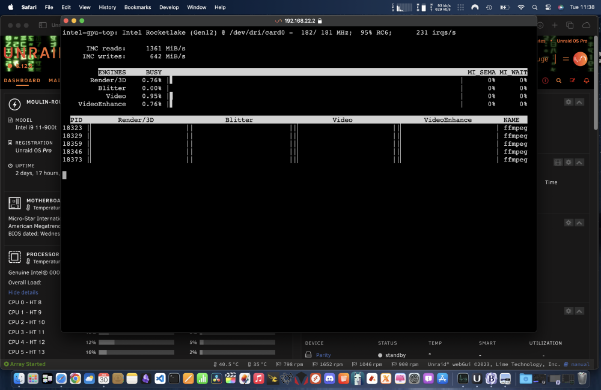Open Final Cut Pro from the Dock
The width and height of the screenshot is (601, 390).
click(x=231, y=379)
